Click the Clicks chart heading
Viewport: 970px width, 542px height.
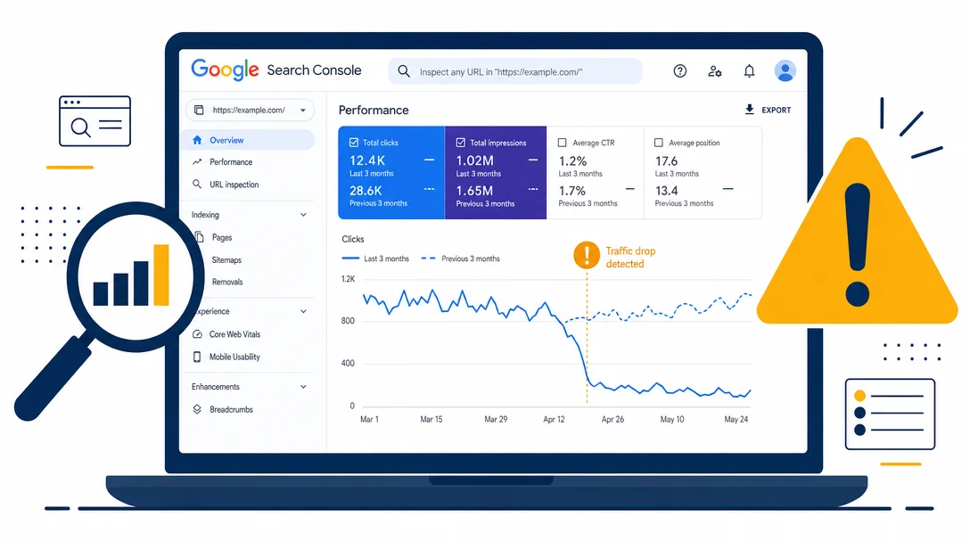353,239
